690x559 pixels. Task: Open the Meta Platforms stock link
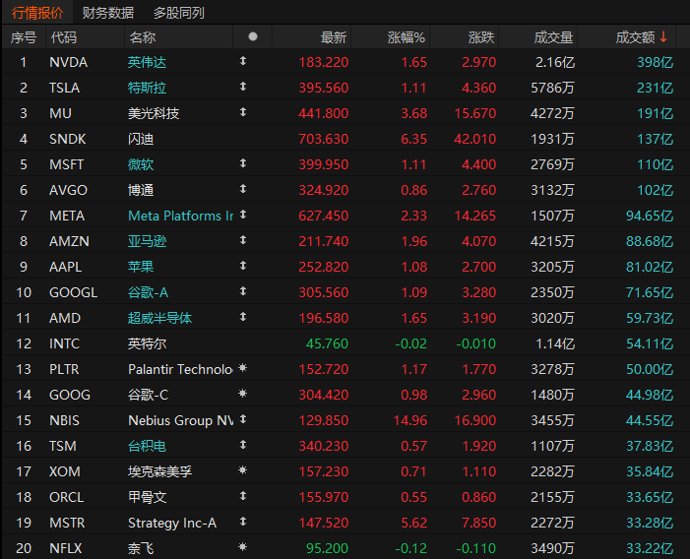click(180, 216)
